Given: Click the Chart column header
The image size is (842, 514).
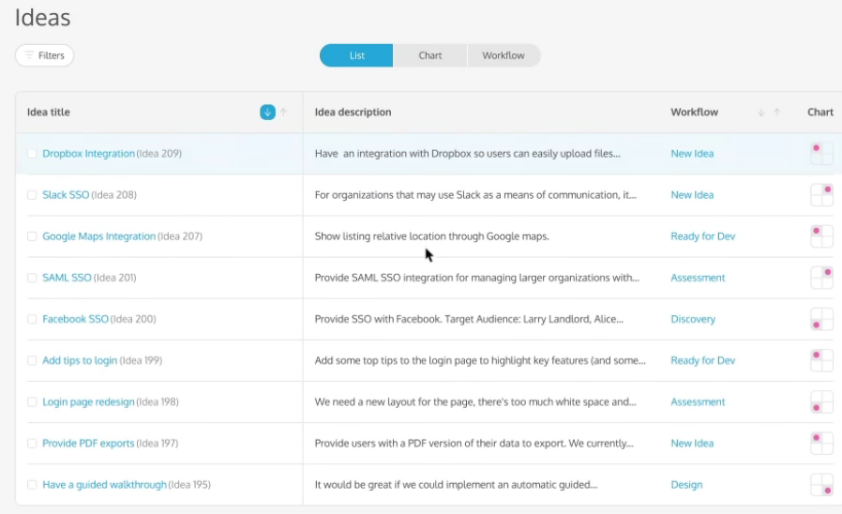Looking at the screenshot, I should [x=820, y=113].
